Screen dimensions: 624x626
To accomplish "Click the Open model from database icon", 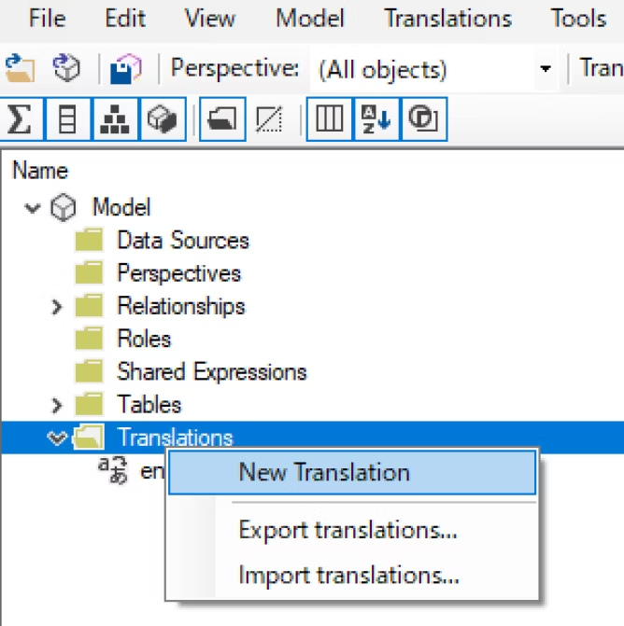I will [x=66, y=68].
